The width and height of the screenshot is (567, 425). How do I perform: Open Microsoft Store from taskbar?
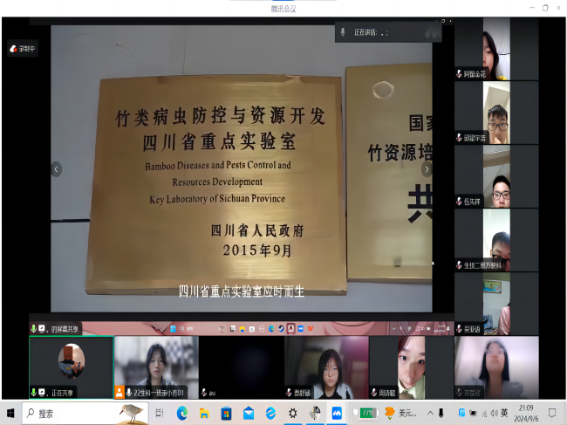[x=227, y=413]
